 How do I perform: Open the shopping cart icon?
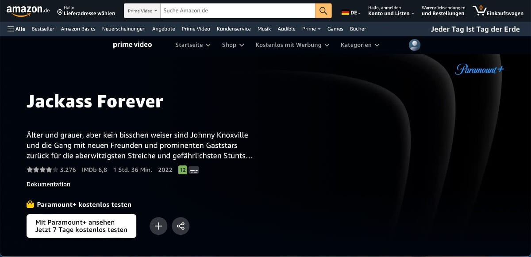coord(497,11)
